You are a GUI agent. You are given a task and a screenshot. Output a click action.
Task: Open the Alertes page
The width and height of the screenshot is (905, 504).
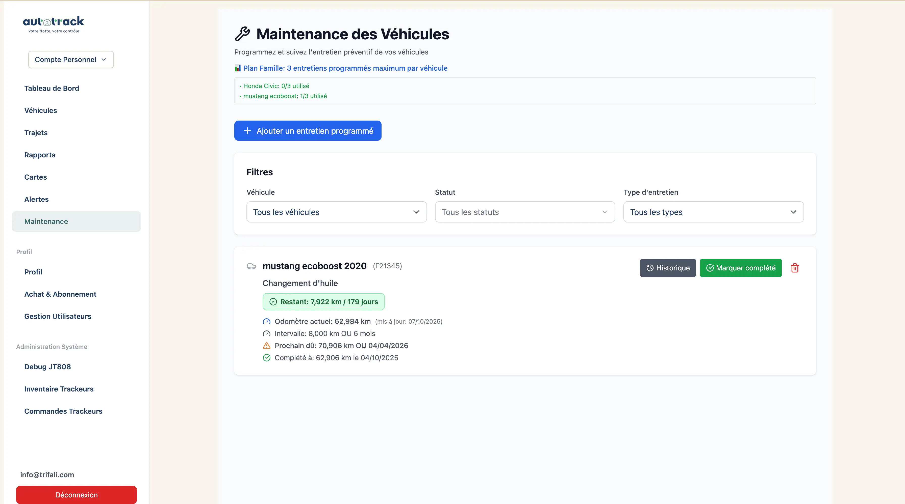point(37,199)
